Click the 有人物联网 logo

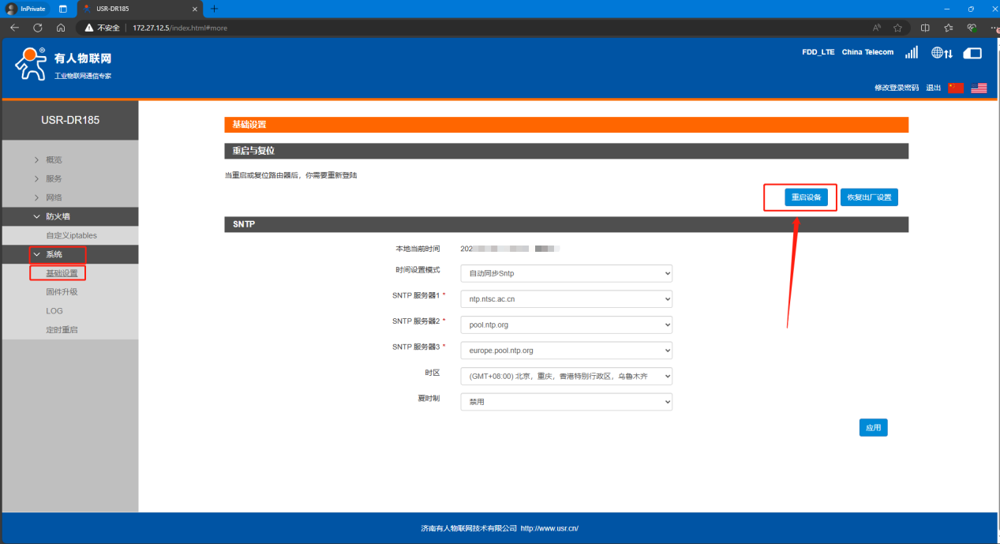click(x=63, y=64)
